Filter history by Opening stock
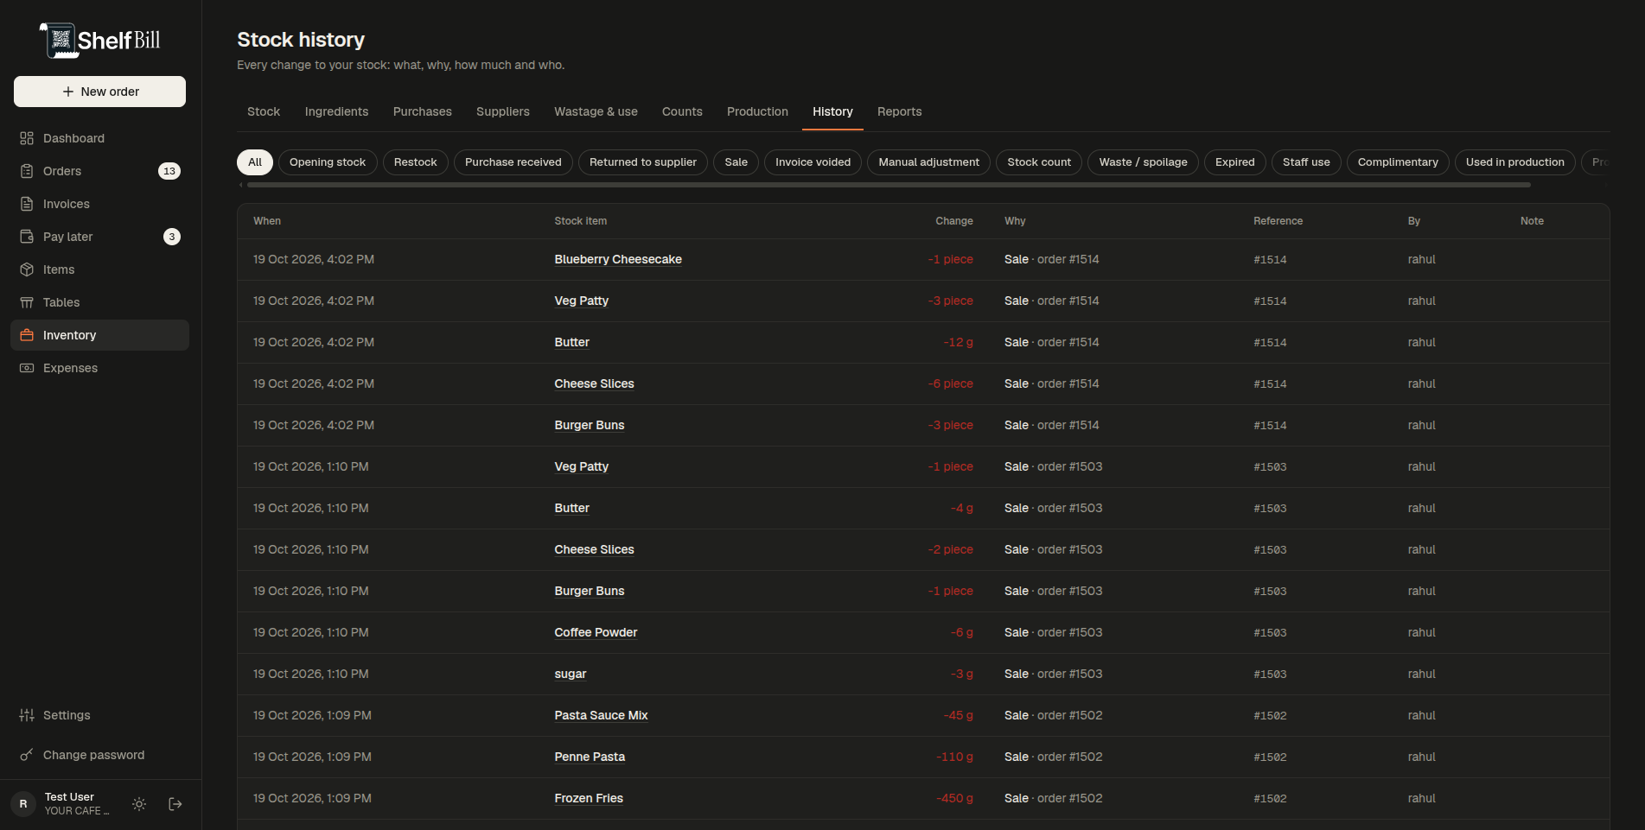The image size is (1645, 830). pyautogui.click(x=328, y=162)
